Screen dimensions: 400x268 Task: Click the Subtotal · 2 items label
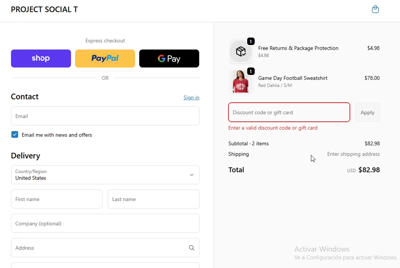click(x=249, y=143)
